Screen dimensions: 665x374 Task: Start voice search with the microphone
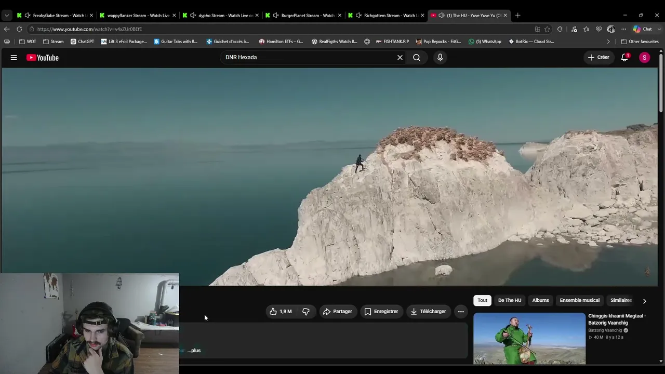[440, 58]
